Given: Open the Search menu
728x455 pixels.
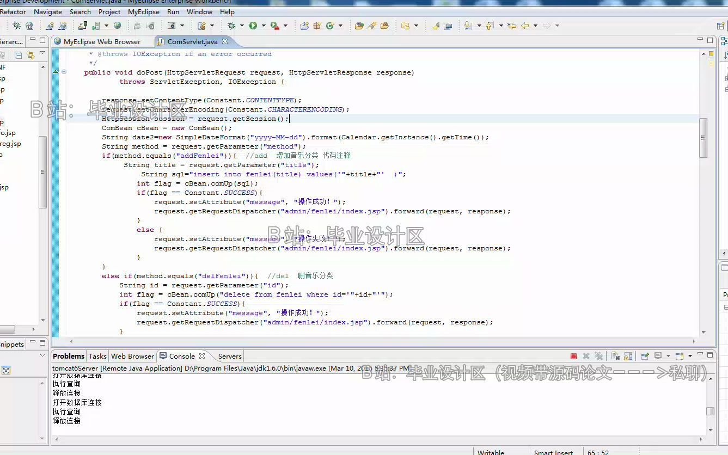Looking at the screenshot, I should pyautogui.click(x=80, y=11).
